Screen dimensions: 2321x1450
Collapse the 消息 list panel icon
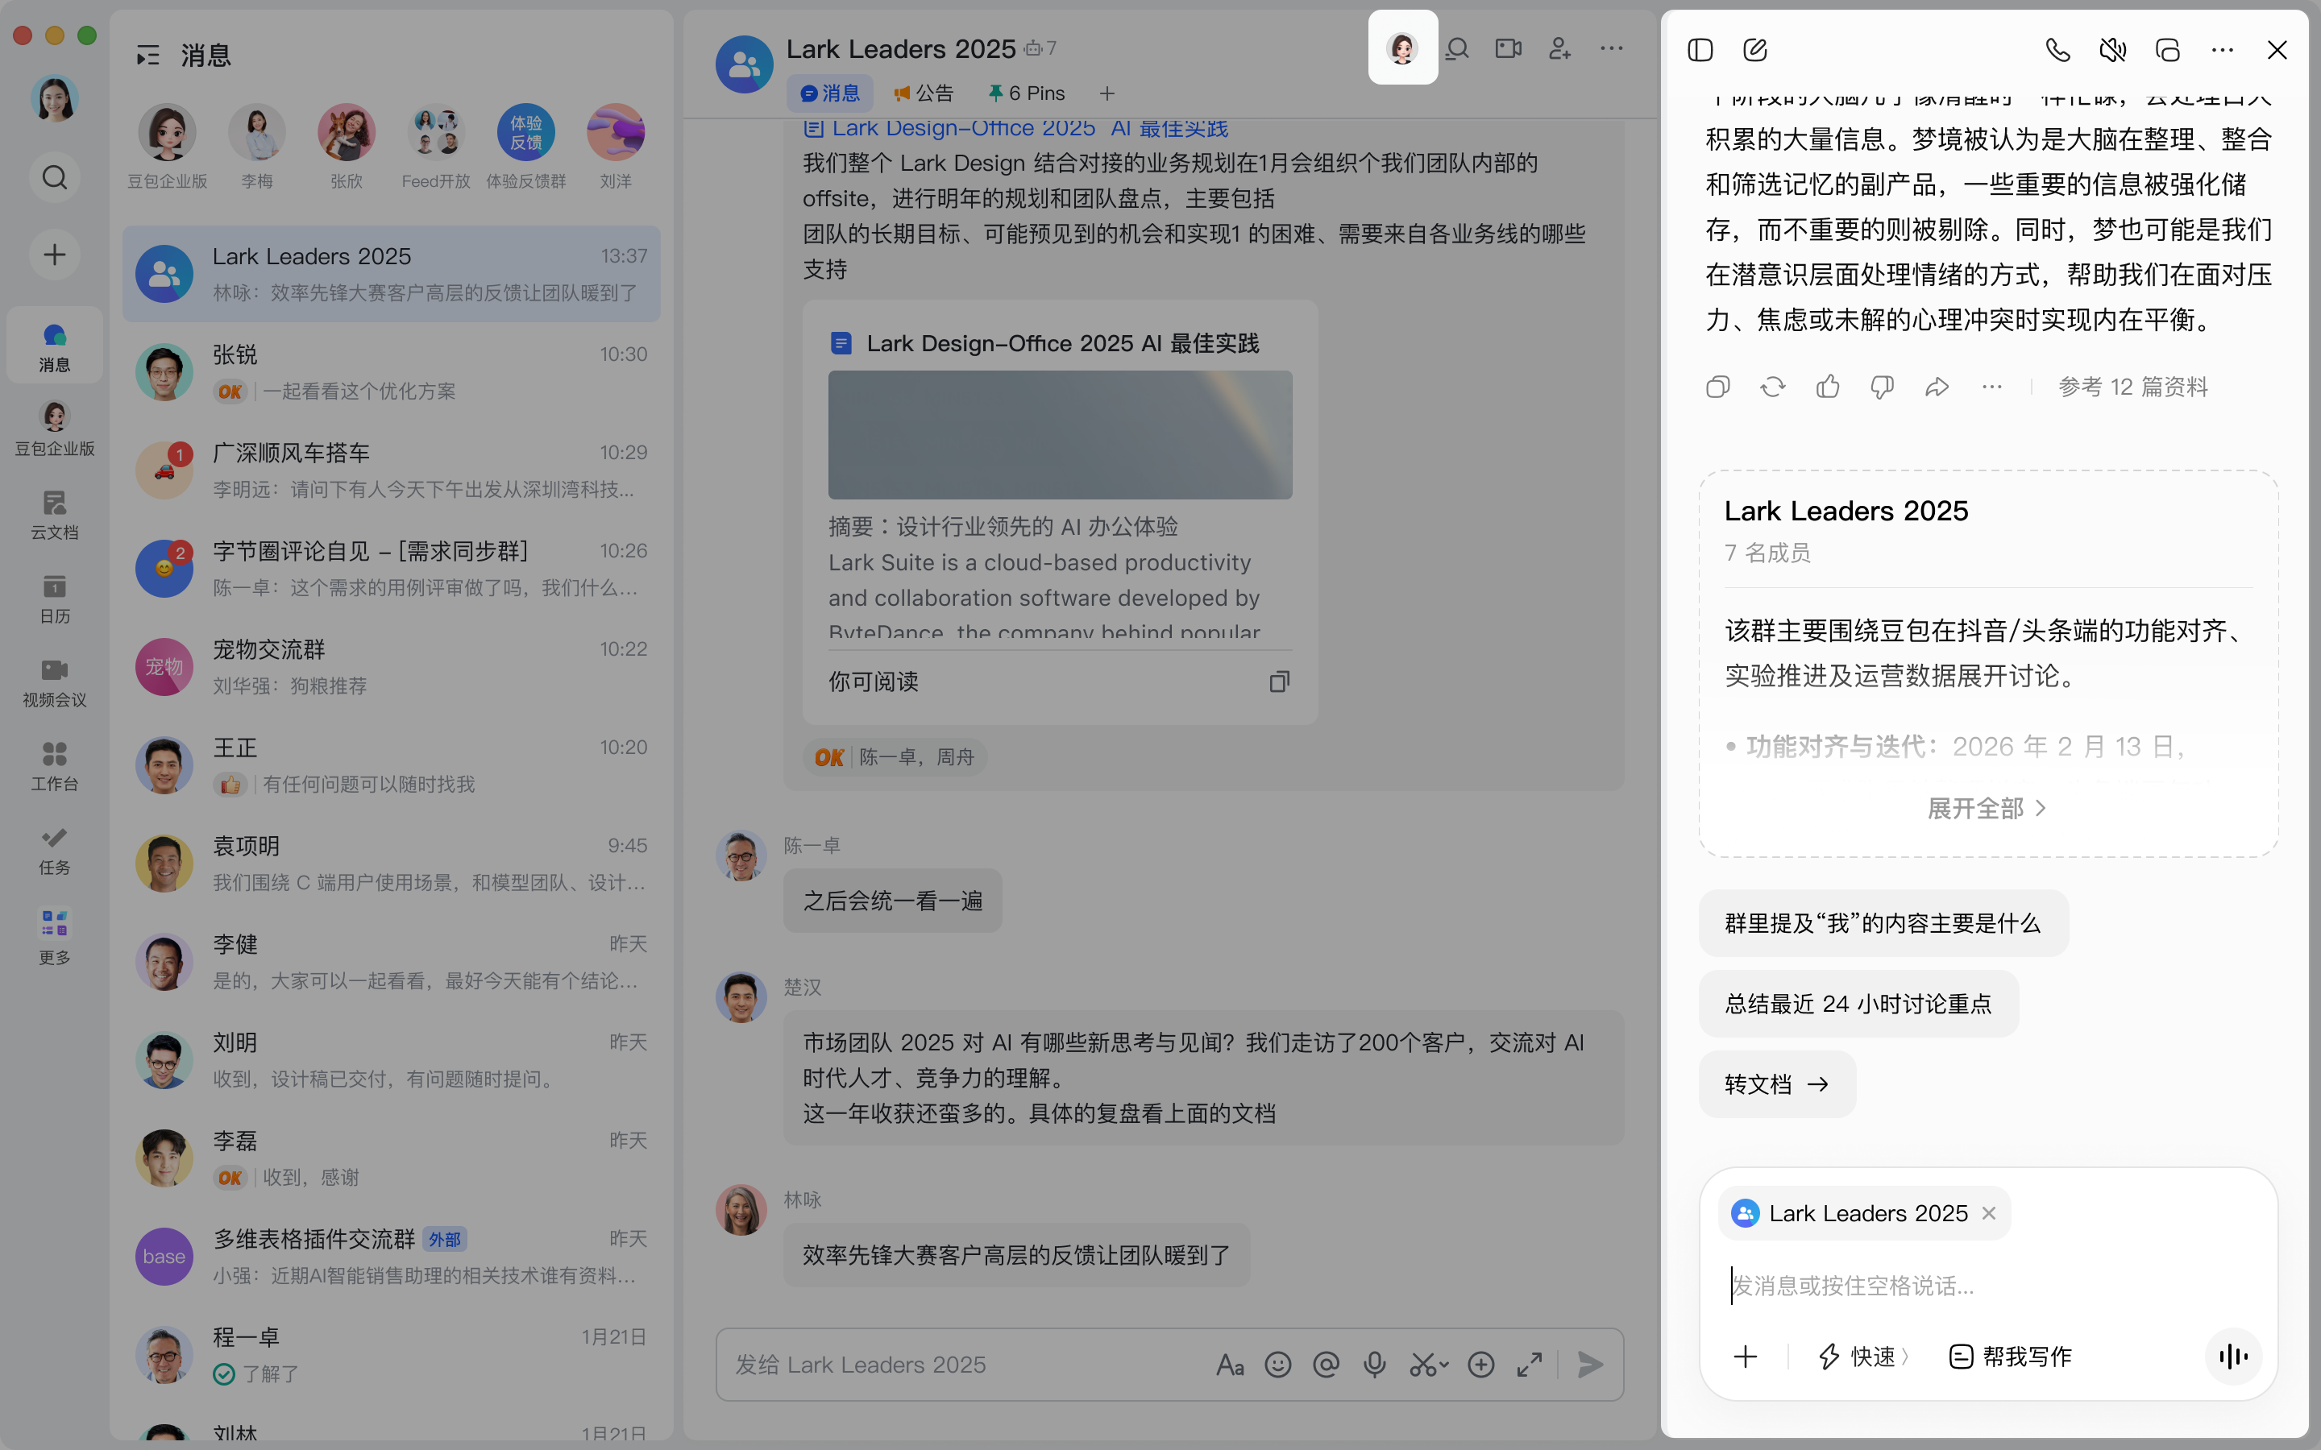147,56
